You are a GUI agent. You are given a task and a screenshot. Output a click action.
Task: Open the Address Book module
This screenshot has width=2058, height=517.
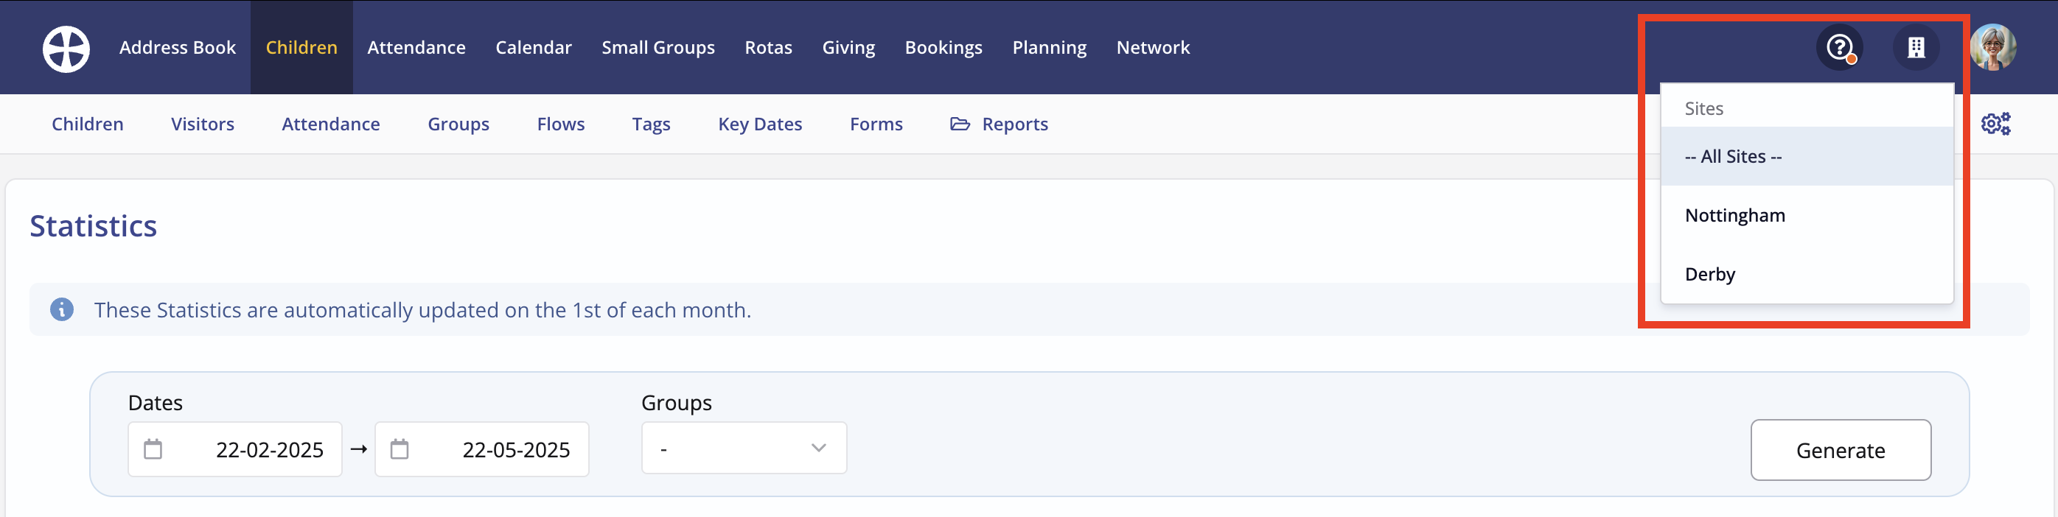click(x=178, y=48)
